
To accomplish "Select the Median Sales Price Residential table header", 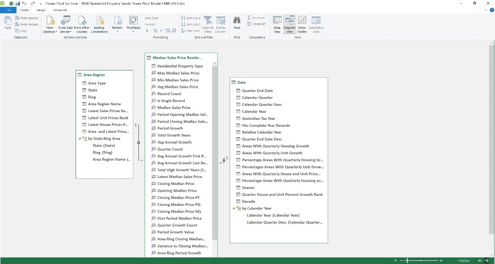I will click(x=181, y=58).
